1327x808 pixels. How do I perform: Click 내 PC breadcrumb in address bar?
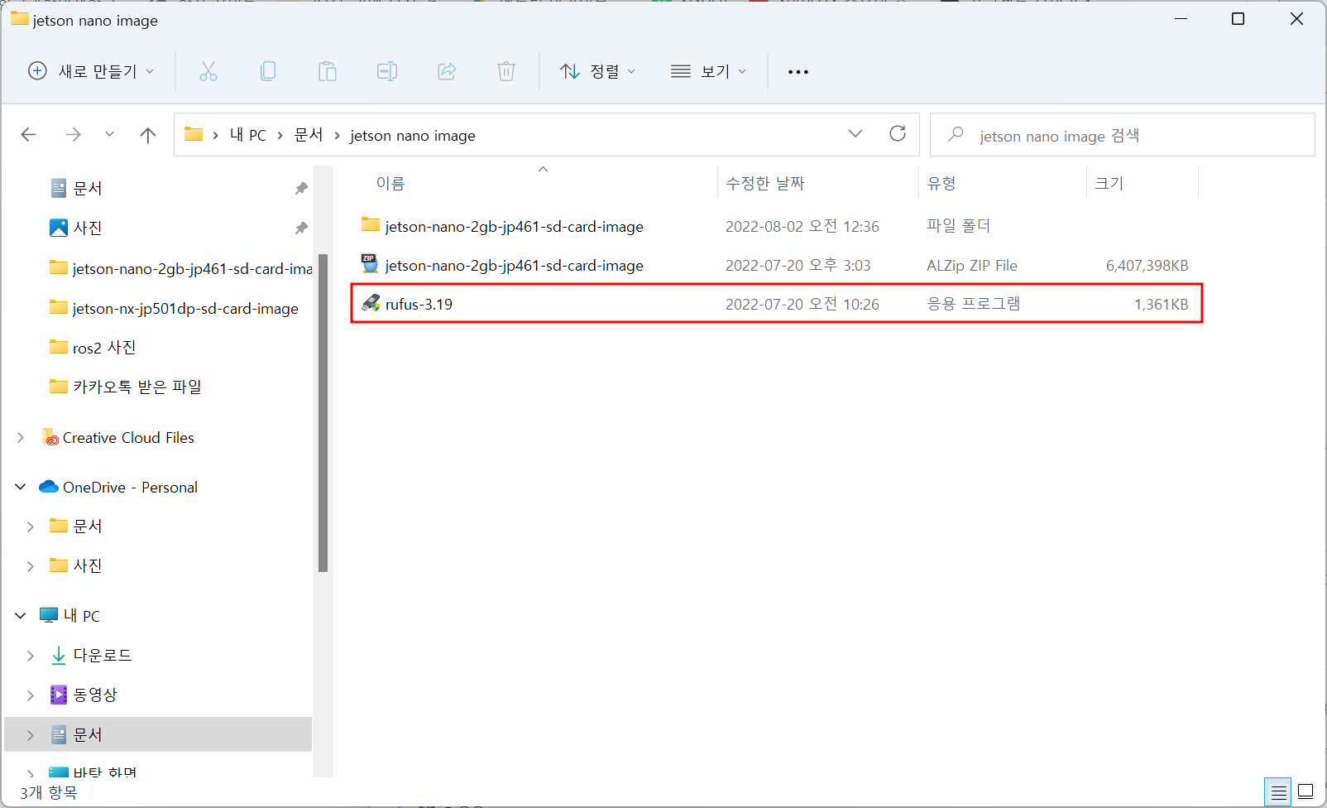coord(248,135)
